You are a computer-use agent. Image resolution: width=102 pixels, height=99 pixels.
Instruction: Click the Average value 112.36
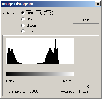click(84, 91)
